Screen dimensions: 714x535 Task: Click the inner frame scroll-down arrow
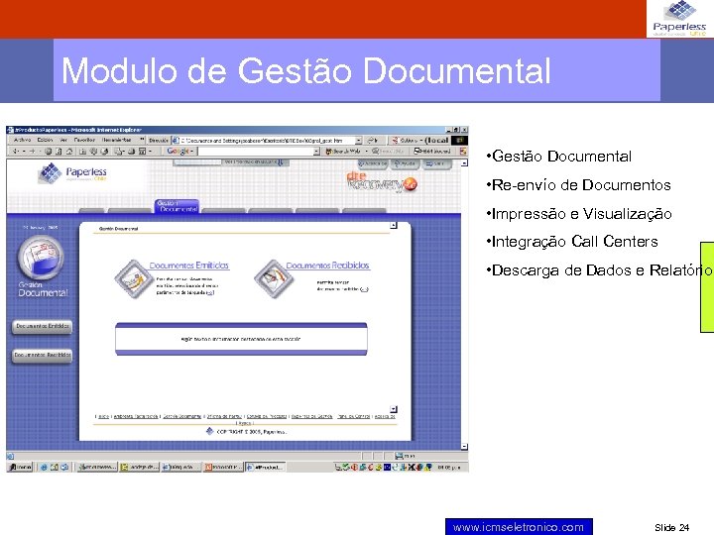click(x=394, y=409)
